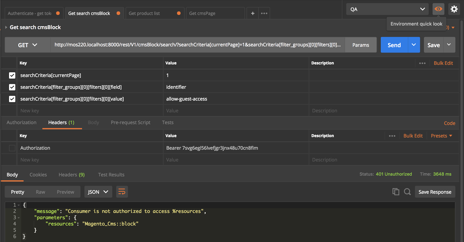464x242 pixels.
Task: Show the response Headers (9) tab
Action: 71,175
